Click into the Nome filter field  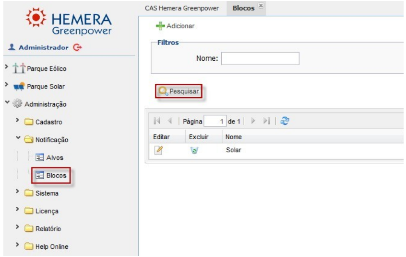pyautogui.click(x=260, y=58)
